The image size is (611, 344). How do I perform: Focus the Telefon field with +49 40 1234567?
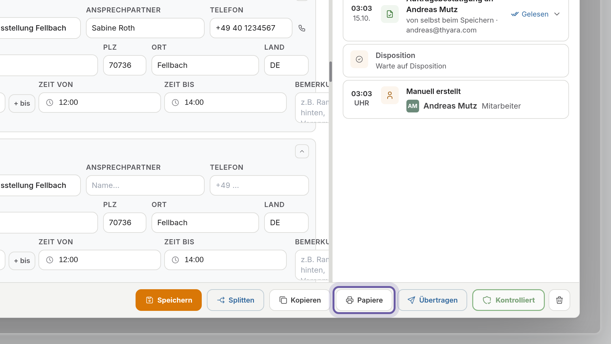(x=251, y=28)
